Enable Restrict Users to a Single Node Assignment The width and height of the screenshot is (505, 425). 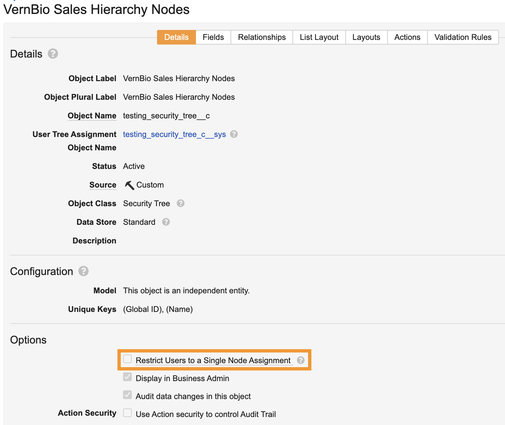127,359
